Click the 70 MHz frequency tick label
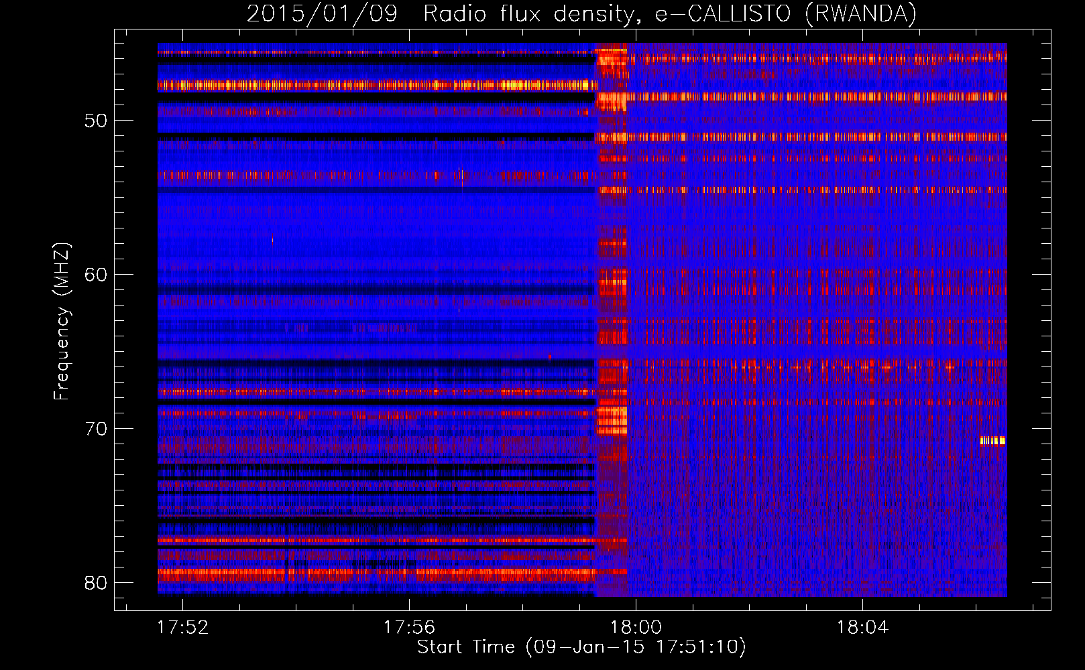This screenshot has height=670, width=1085. (96, 429)
